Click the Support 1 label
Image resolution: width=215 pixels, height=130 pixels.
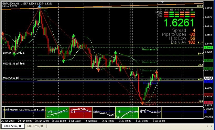[x=150, y=97]
